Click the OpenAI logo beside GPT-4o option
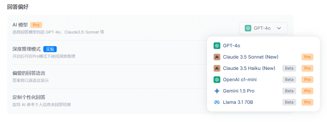Viewport: 327px width, 122px height. click(x=216, y=46)
